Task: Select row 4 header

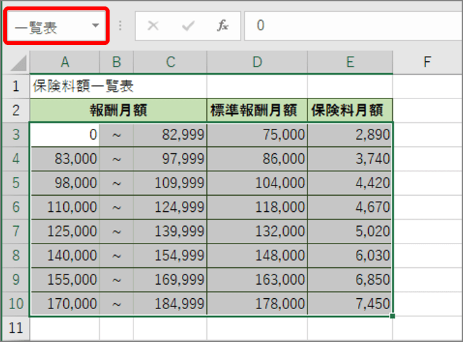Action: click(16, 158)
